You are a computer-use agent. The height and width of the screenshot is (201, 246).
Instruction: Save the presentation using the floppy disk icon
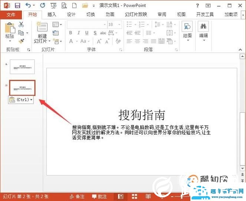[17, 6]
